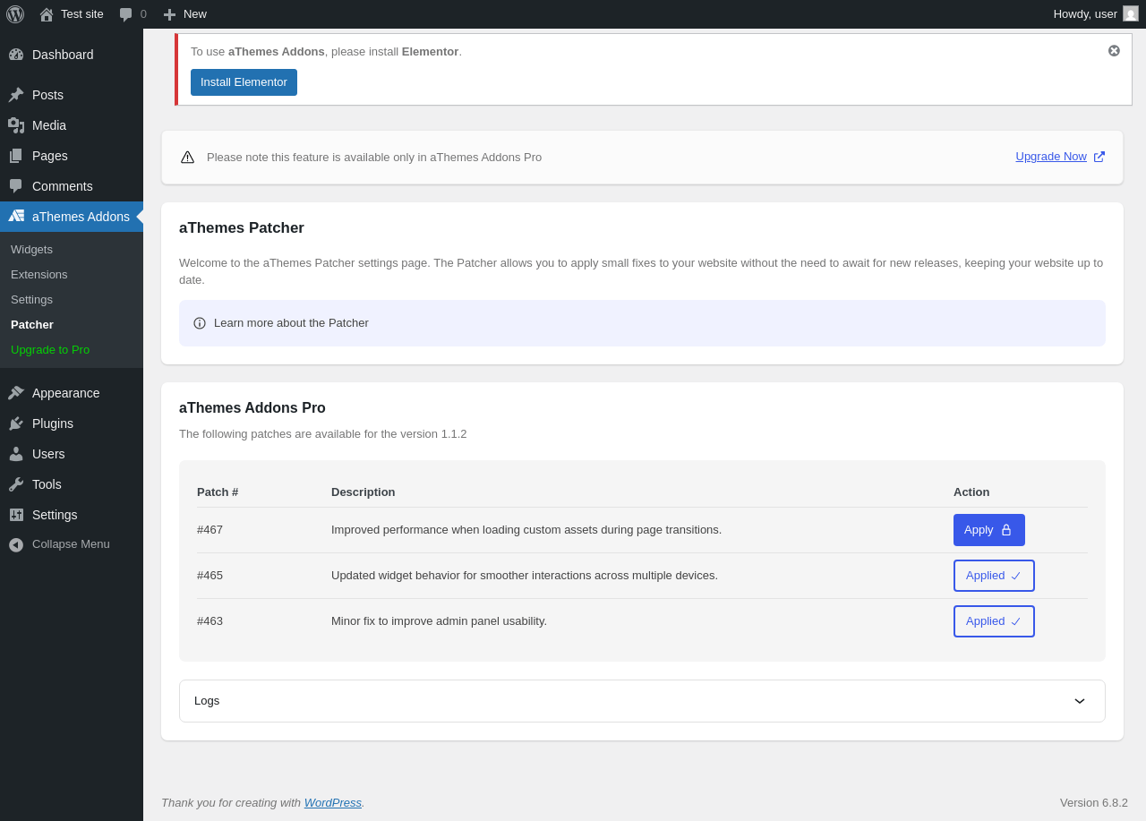Click the New label in admin bar
1146x821 pixels.
pos(195,14)
